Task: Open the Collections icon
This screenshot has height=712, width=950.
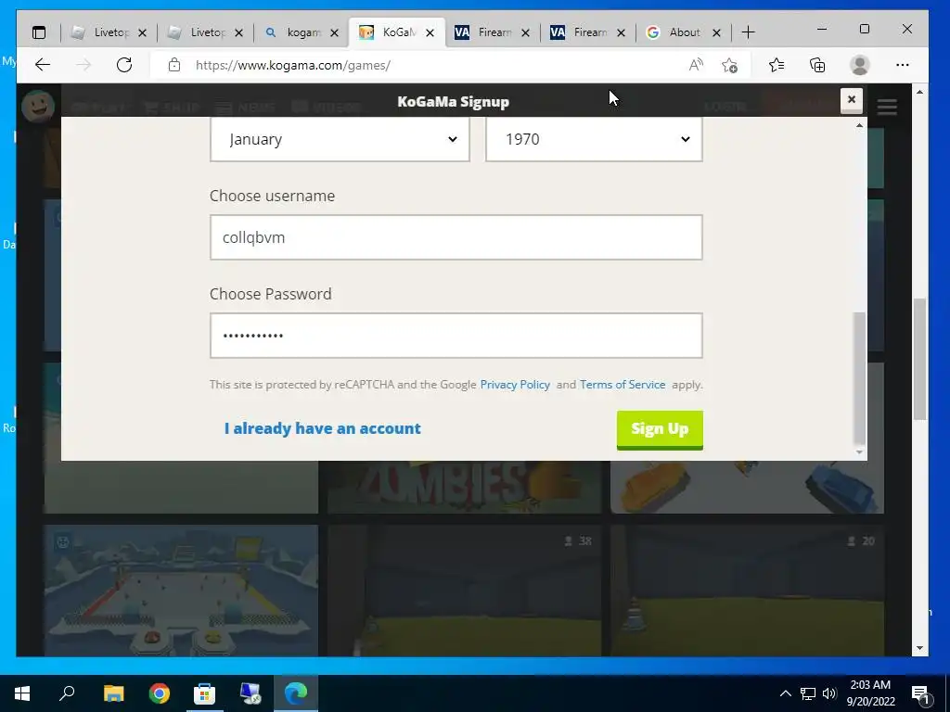Action: (x=817, y=65)
